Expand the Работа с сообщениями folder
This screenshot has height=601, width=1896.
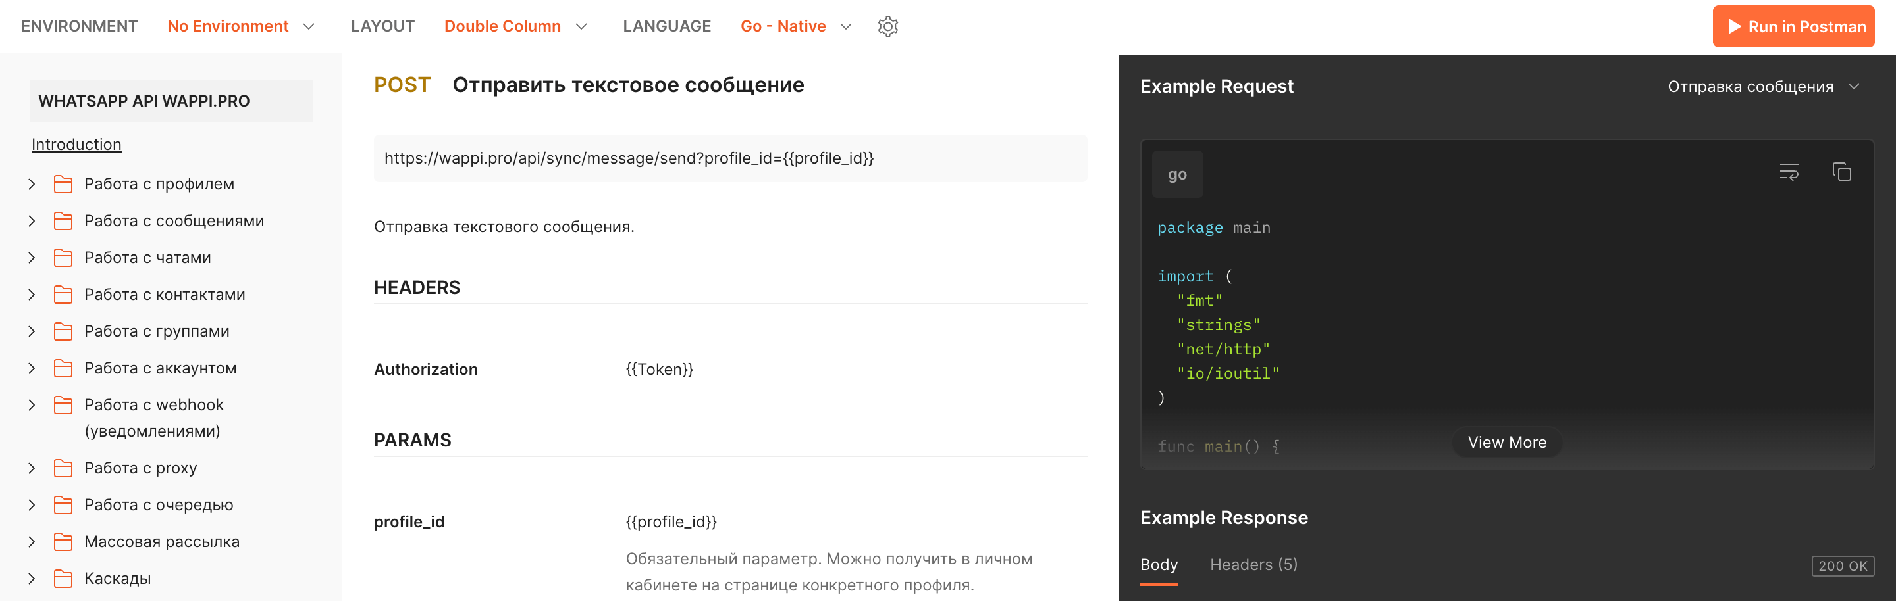32,220
